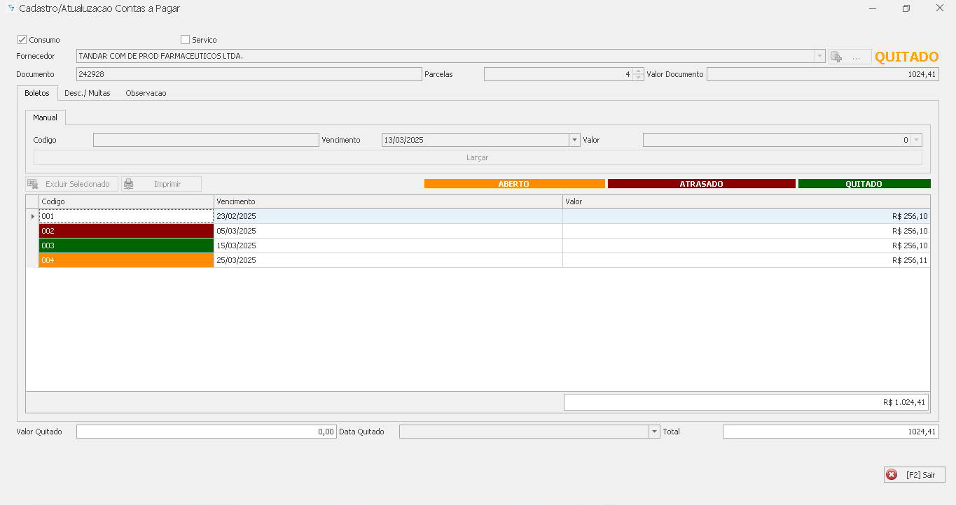Select the green cell 003
Screen dimensions: 956x505
[x=126, y=246]
